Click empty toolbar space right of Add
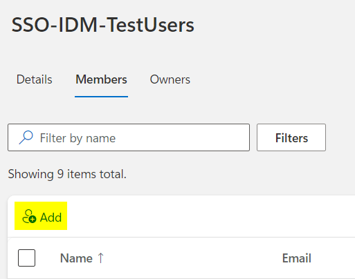Viewport: 355px width, 279px height. (208, 216)
